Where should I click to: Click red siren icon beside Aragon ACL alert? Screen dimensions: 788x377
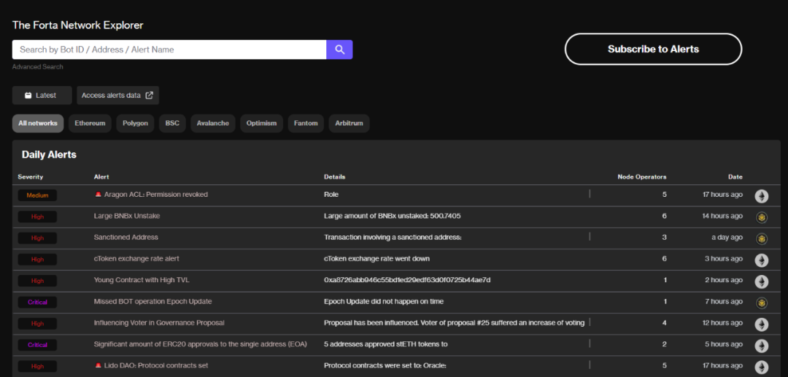coord(98,195)
